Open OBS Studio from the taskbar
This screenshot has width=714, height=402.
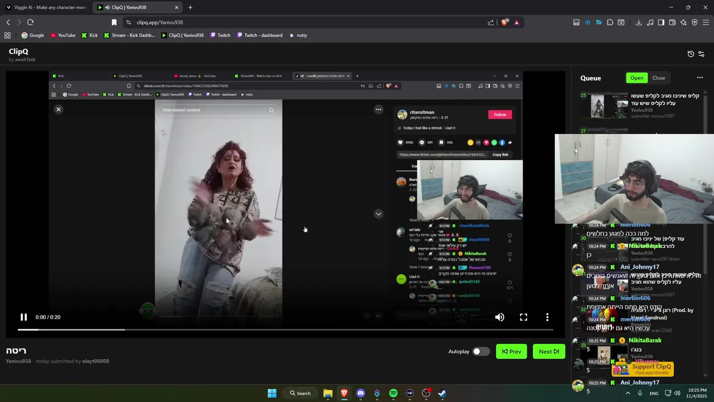pos(426,393)
